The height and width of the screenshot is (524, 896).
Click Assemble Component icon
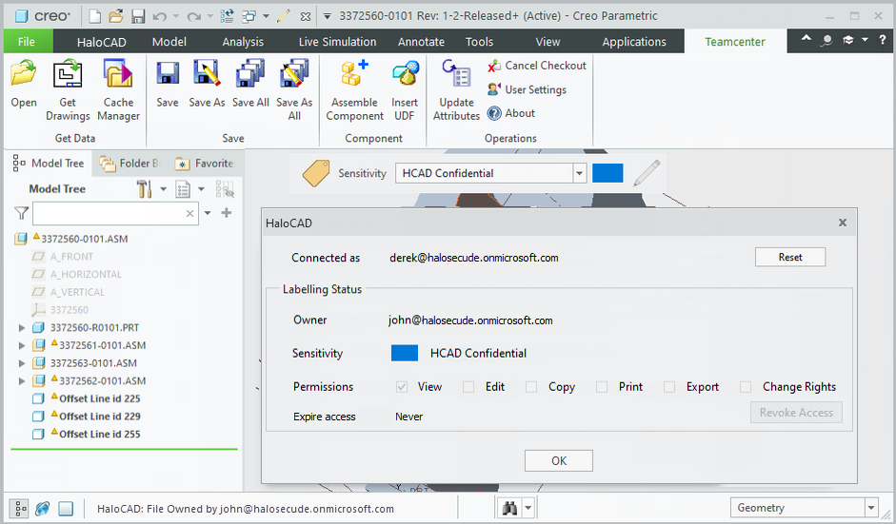pyautogui.click(x=354, y=76)
